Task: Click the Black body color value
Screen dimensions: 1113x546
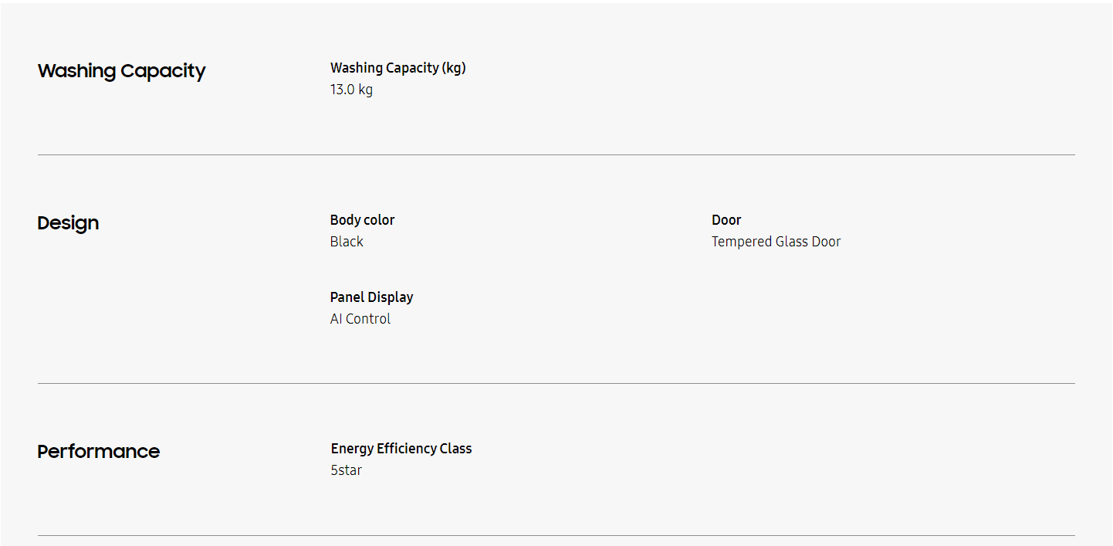Action: [347, 242]
